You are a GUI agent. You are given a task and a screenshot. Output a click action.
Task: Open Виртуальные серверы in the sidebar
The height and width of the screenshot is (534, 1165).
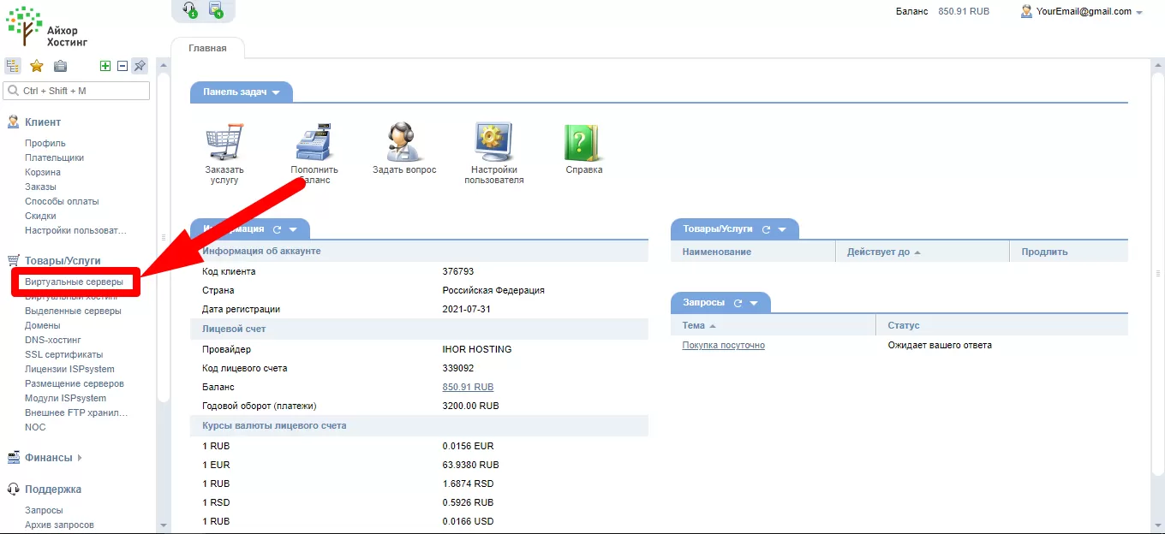point(74,282)
